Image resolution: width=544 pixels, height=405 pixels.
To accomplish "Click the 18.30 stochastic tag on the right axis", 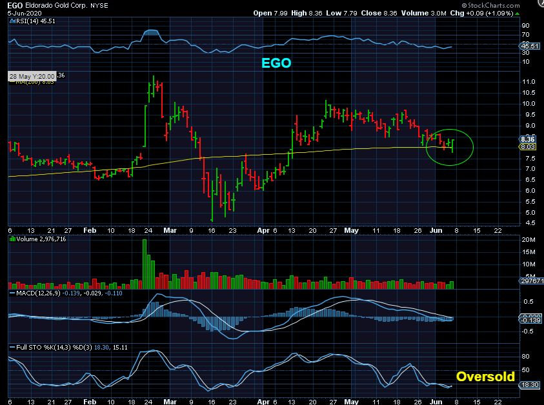I will click(530, 385).
